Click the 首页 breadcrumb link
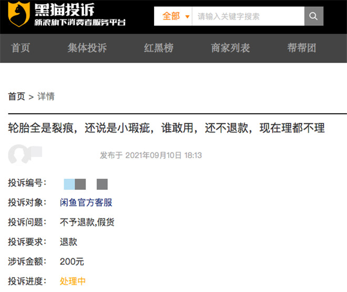The image size is (347, 292). [x=16, y=96]
